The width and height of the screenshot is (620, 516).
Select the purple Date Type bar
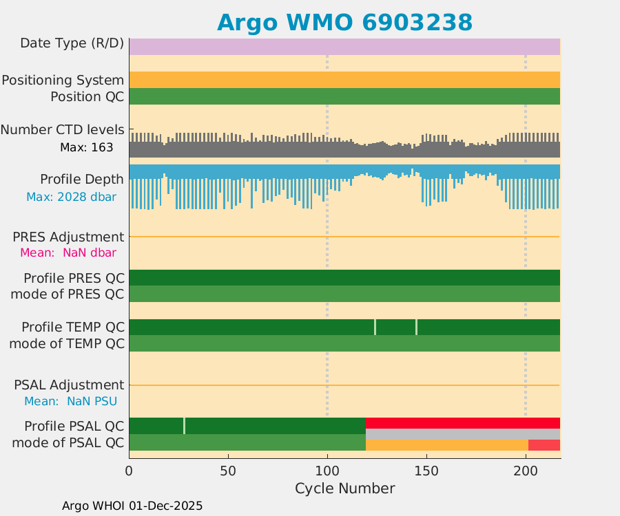pyautogui.click(x=344, y=47)
